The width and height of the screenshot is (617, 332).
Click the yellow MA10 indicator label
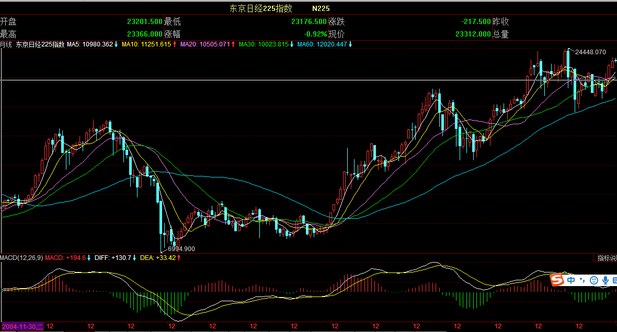(x=146, y=44)
